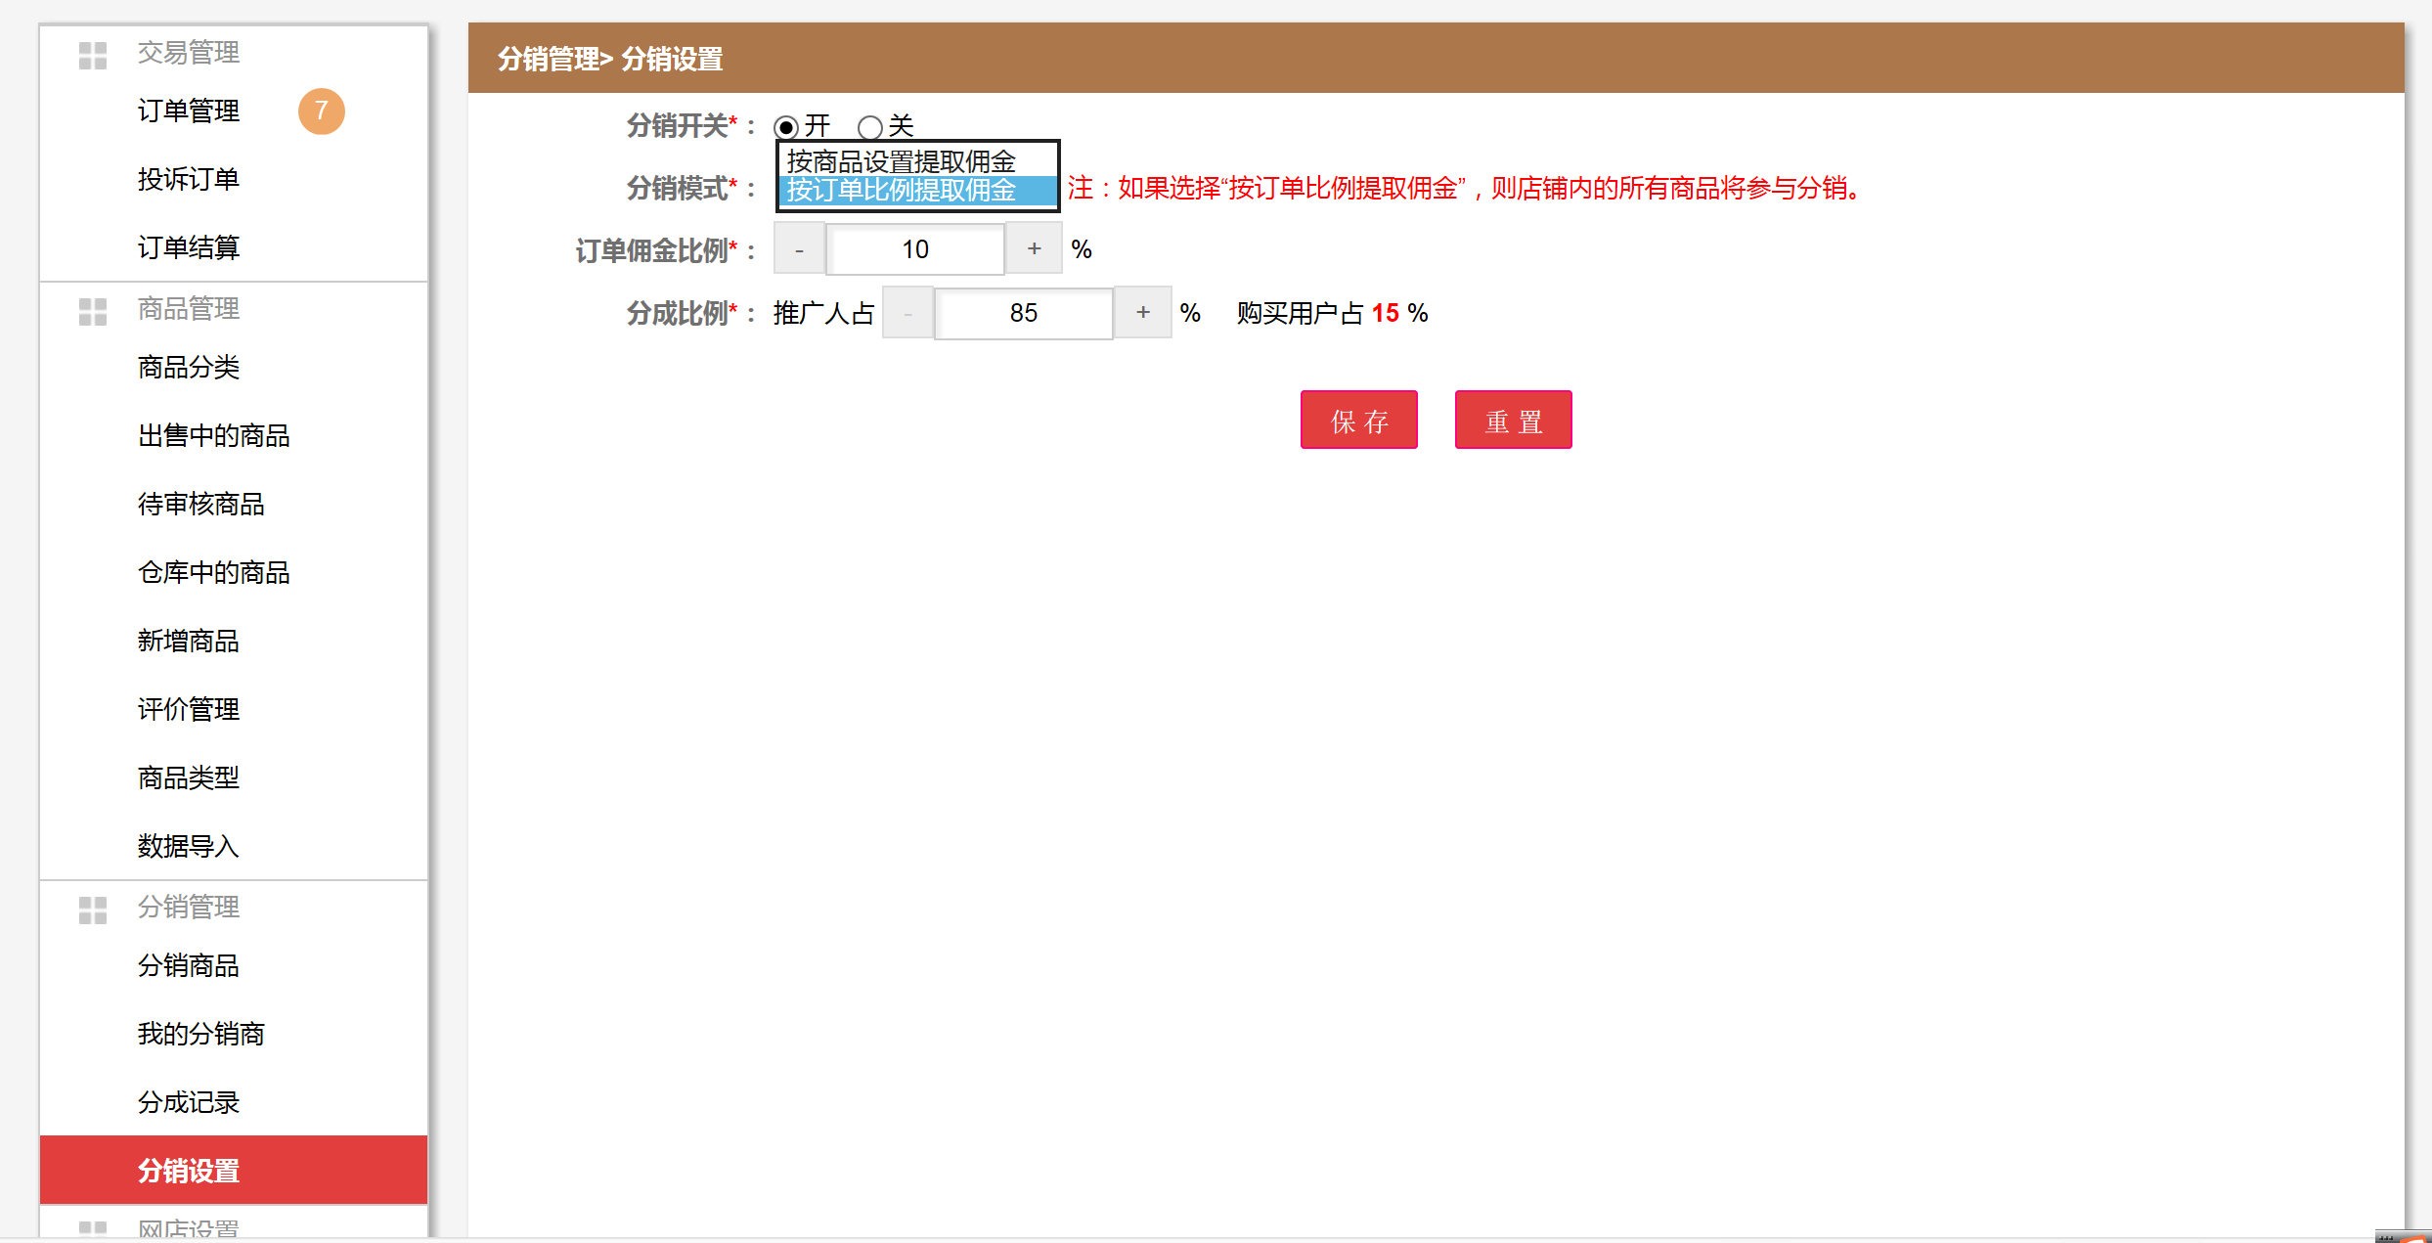Click the 保存 button
This screenshot has width=2432, height=1243.
[x=1358, y=421]
